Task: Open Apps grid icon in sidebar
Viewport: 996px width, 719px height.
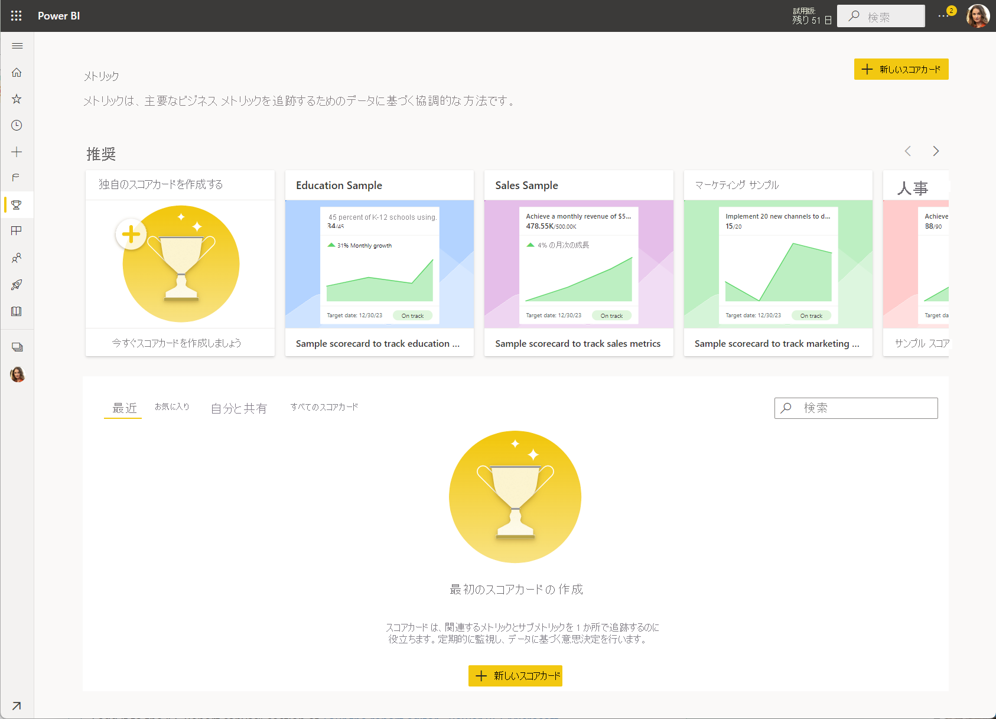Action: [17, 231]
